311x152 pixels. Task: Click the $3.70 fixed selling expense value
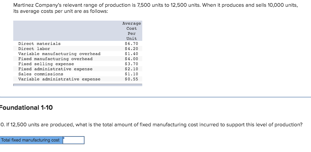131,64
